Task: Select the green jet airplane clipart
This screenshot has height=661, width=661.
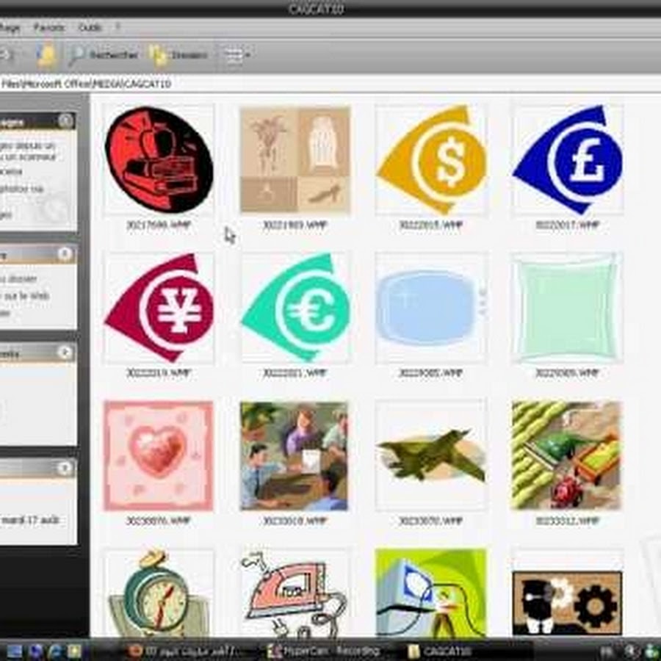Action: tap(431, 455)
